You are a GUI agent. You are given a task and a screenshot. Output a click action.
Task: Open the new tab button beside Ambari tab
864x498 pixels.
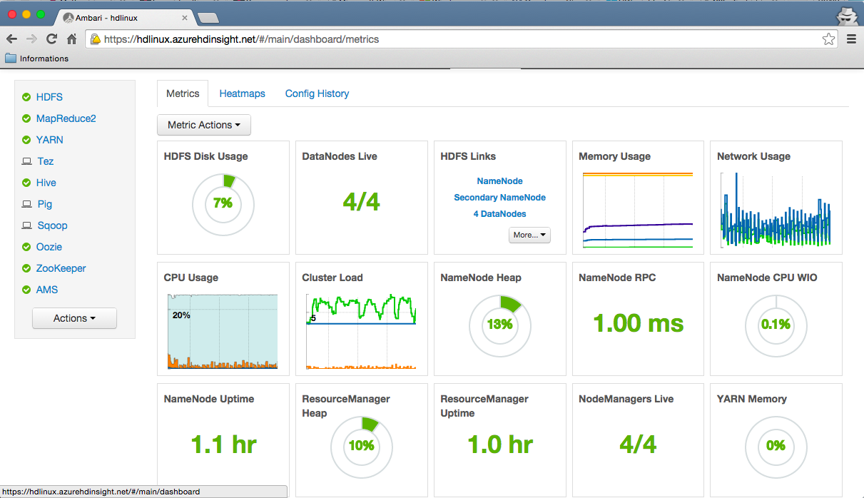208,17
